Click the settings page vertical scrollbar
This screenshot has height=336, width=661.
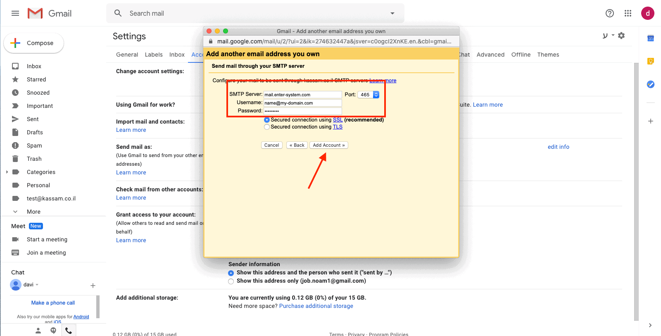coord(636,191)
